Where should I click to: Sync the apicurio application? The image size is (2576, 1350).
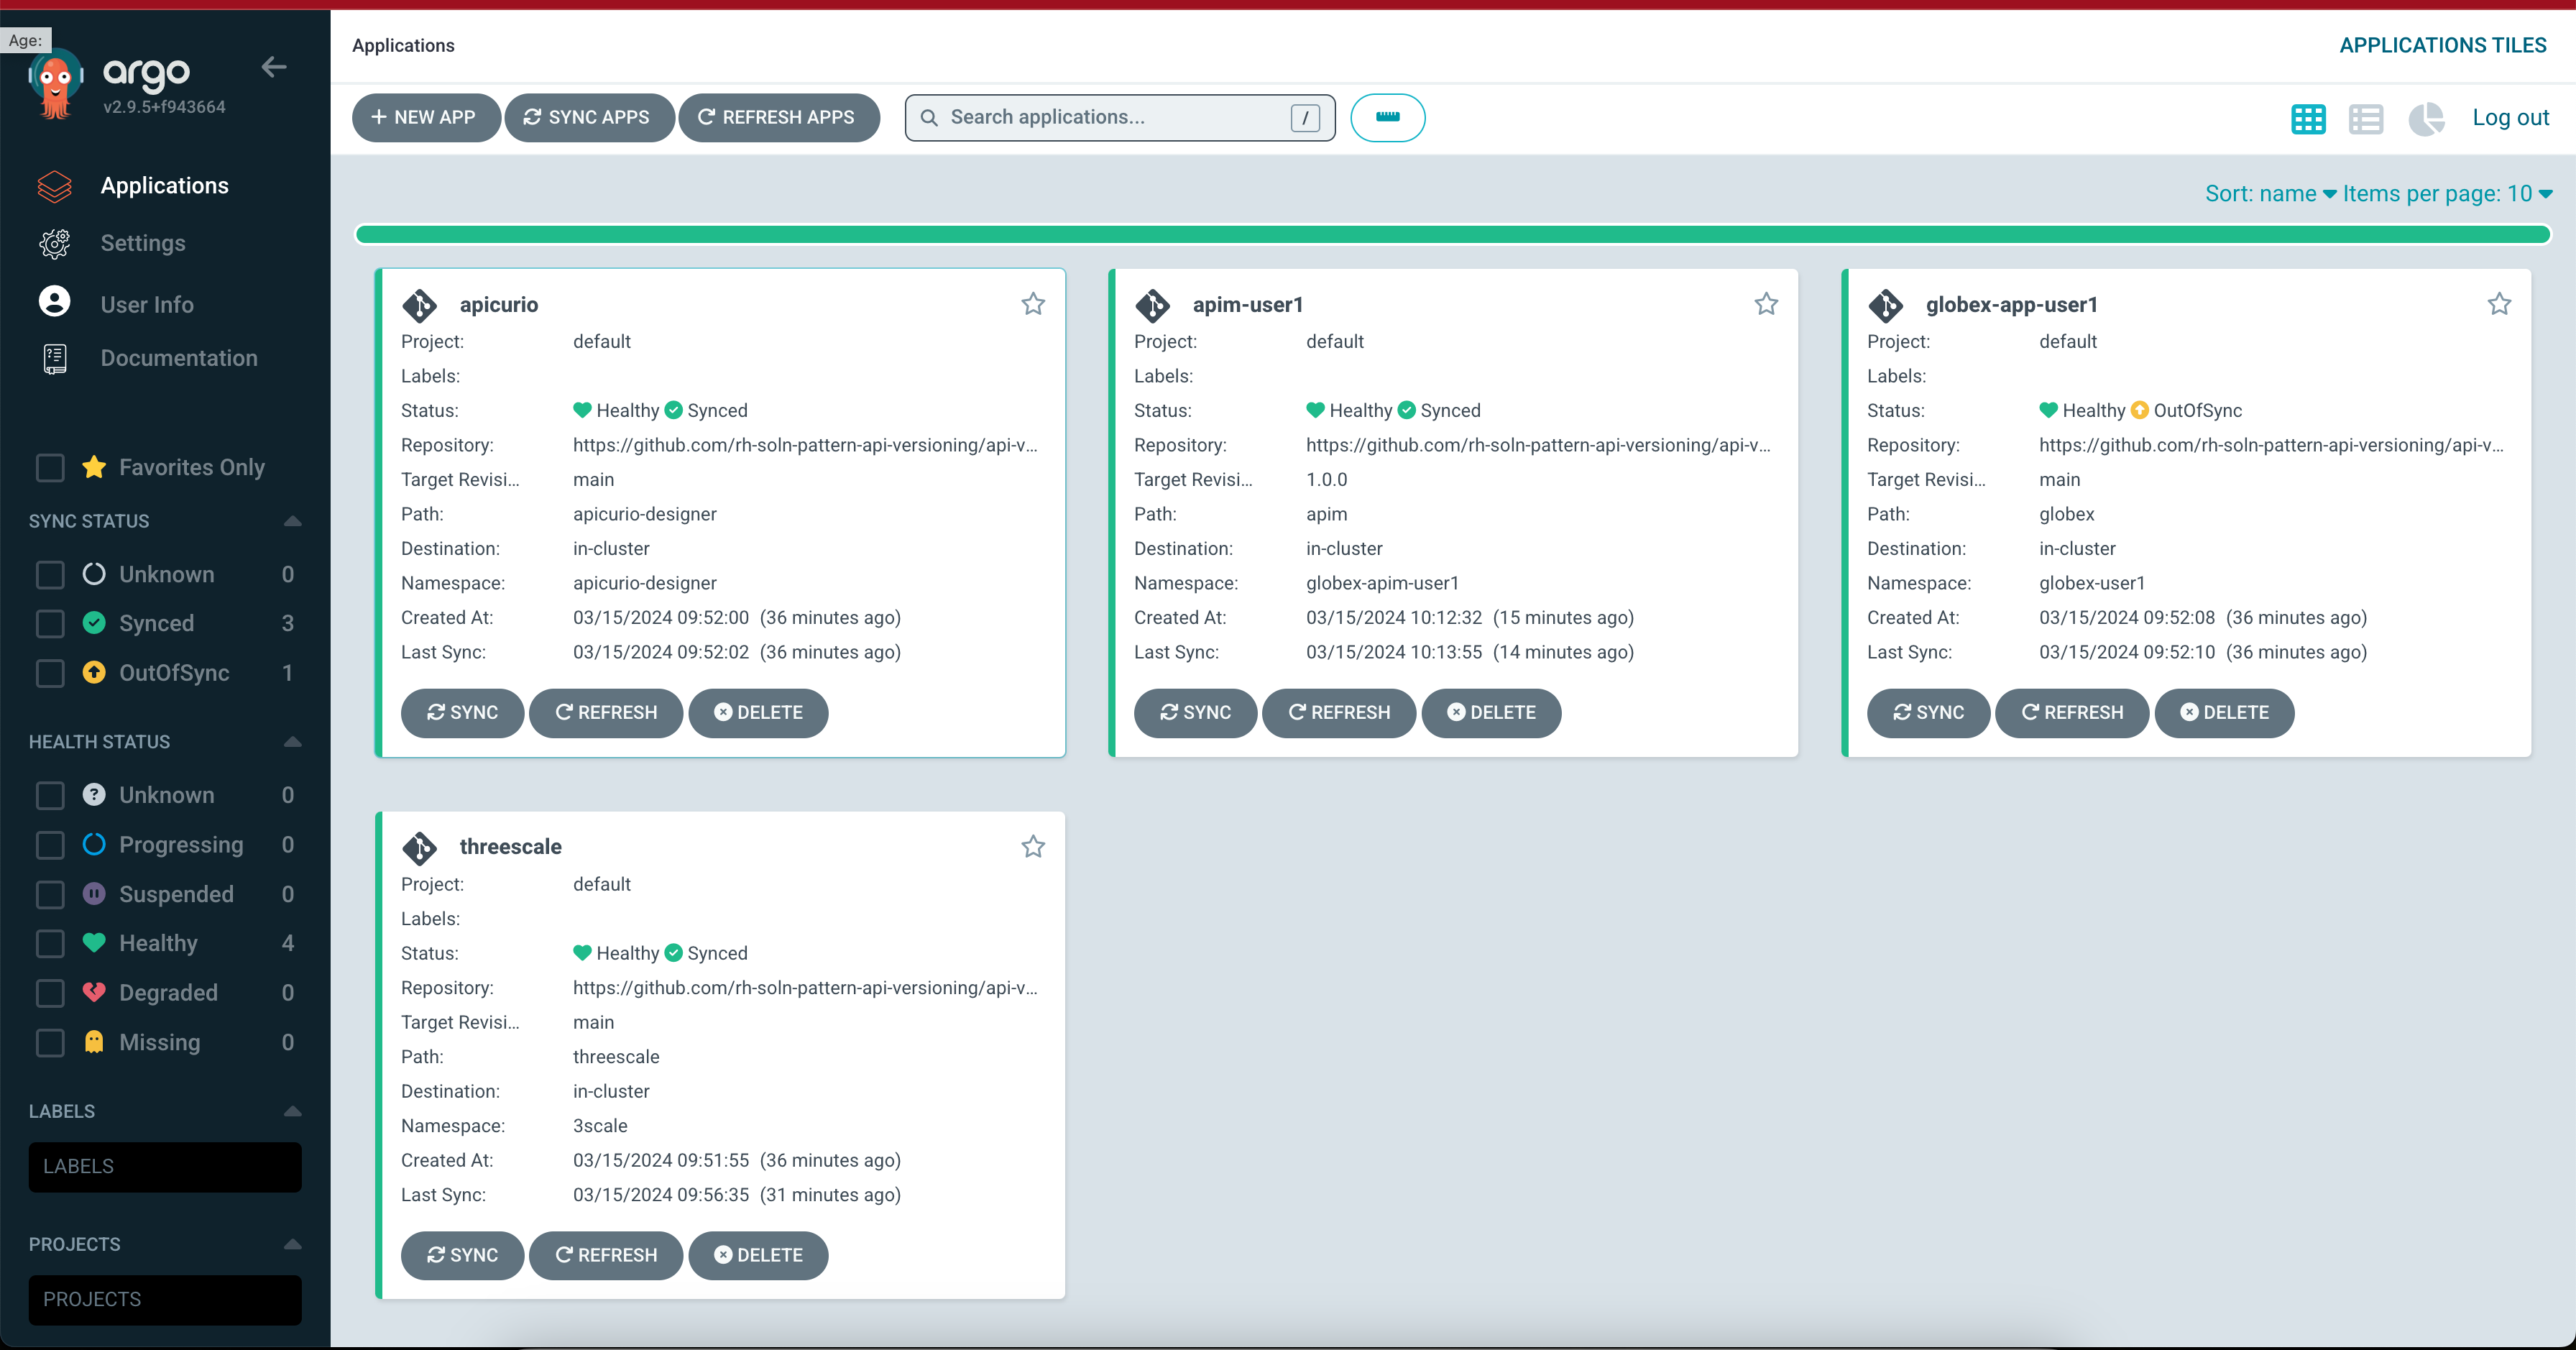point(462,713)
